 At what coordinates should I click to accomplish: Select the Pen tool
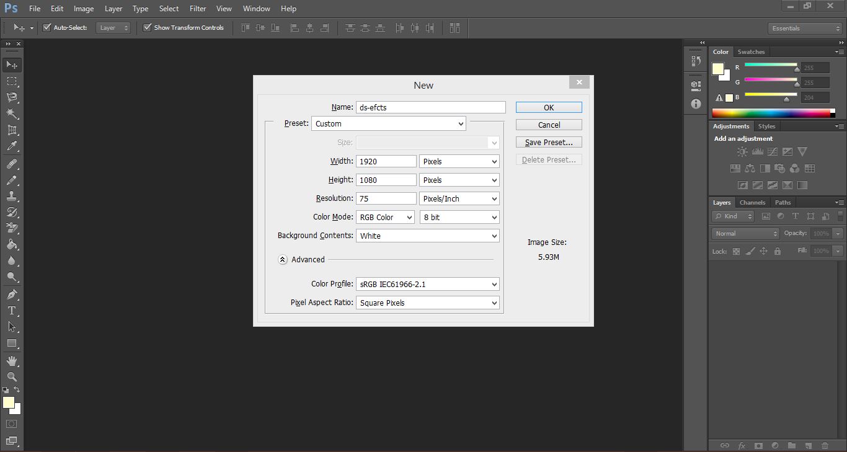(12, 295)
